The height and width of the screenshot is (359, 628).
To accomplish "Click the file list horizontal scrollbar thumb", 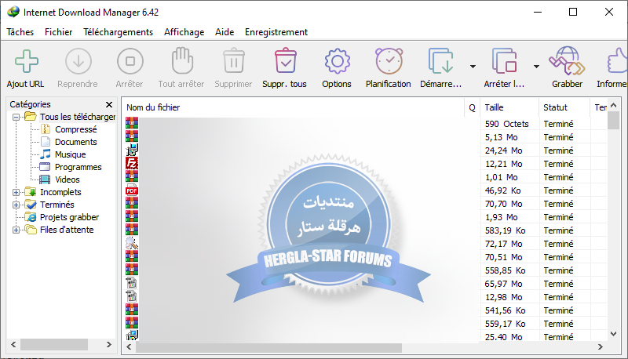I will pyautogui.click(x=268, y=347).
